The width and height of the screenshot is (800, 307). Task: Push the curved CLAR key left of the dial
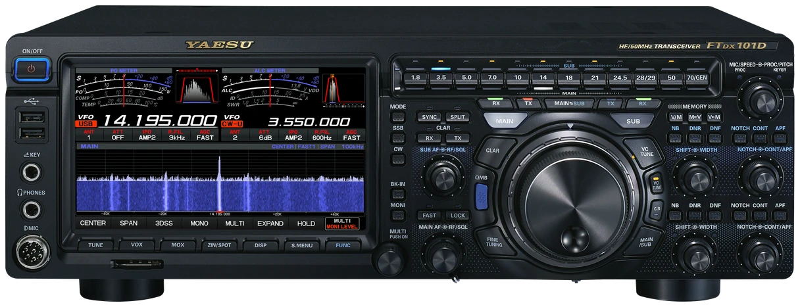click(x=493, y=151)
